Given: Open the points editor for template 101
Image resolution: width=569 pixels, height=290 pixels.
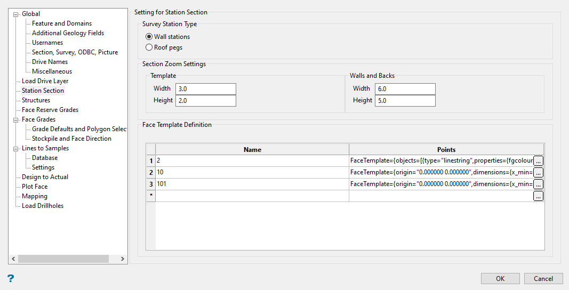Looking at the screenshot, I should point(539,184).
